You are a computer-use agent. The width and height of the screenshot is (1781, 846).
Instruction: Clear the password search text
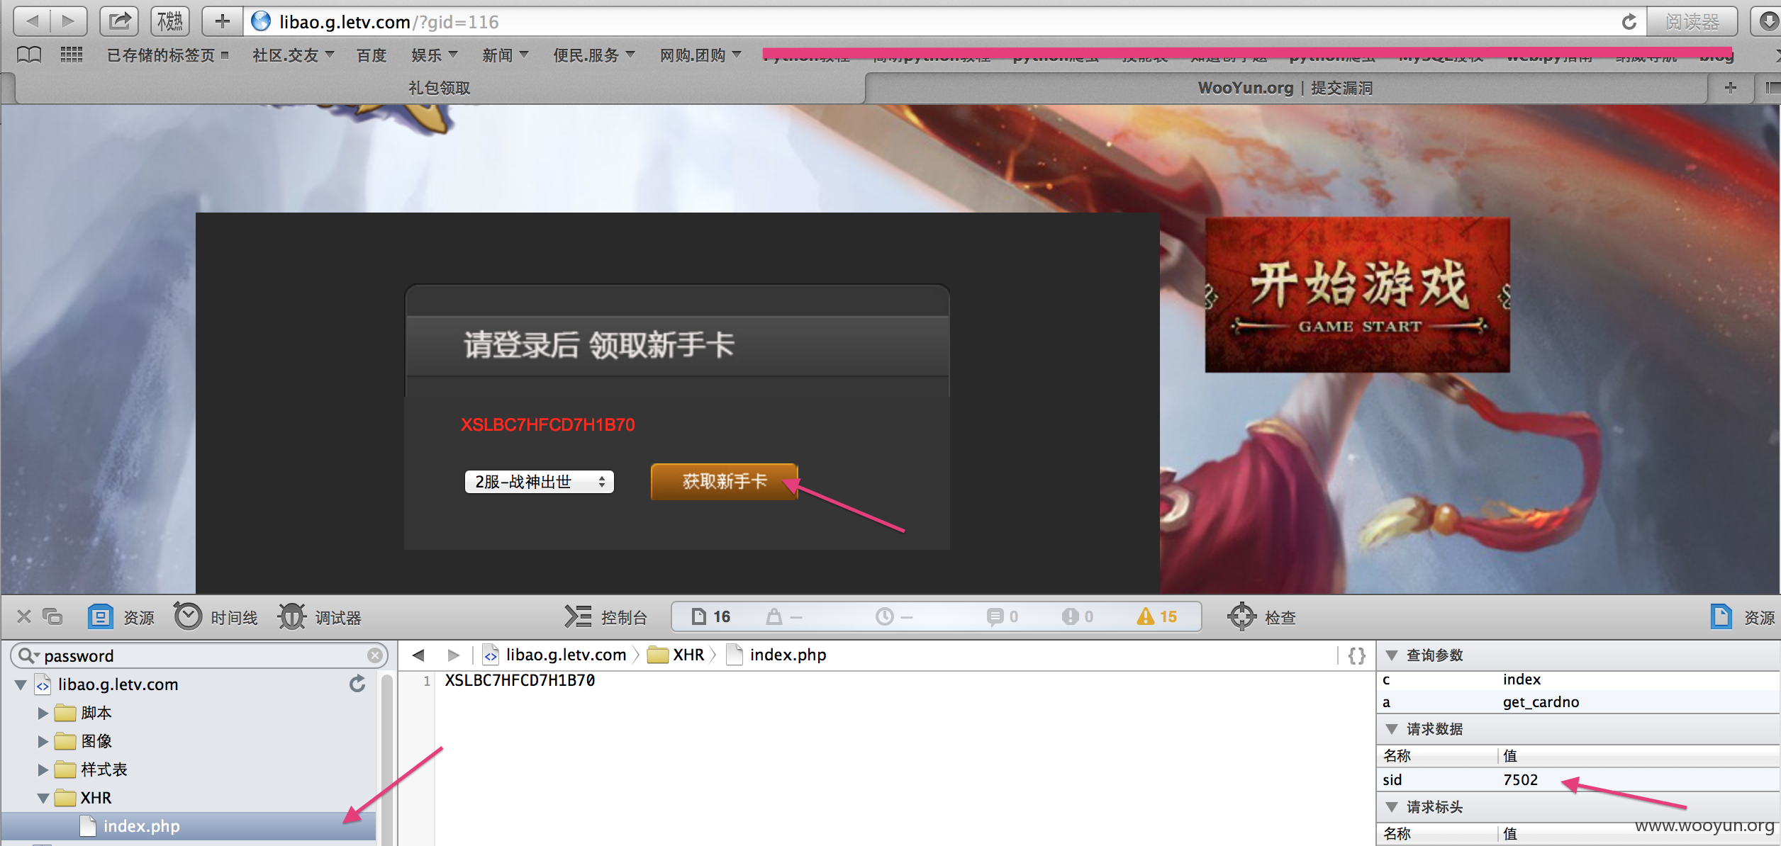coord(375,655)
